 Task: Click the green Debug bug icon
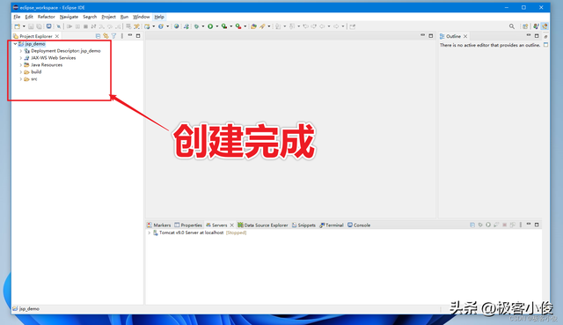click(x=196, y=26)
